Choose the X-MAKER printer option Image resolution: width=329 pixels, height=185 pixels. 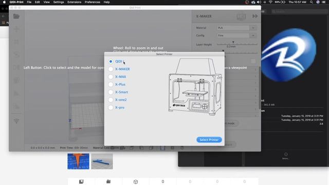coord(111,69)
